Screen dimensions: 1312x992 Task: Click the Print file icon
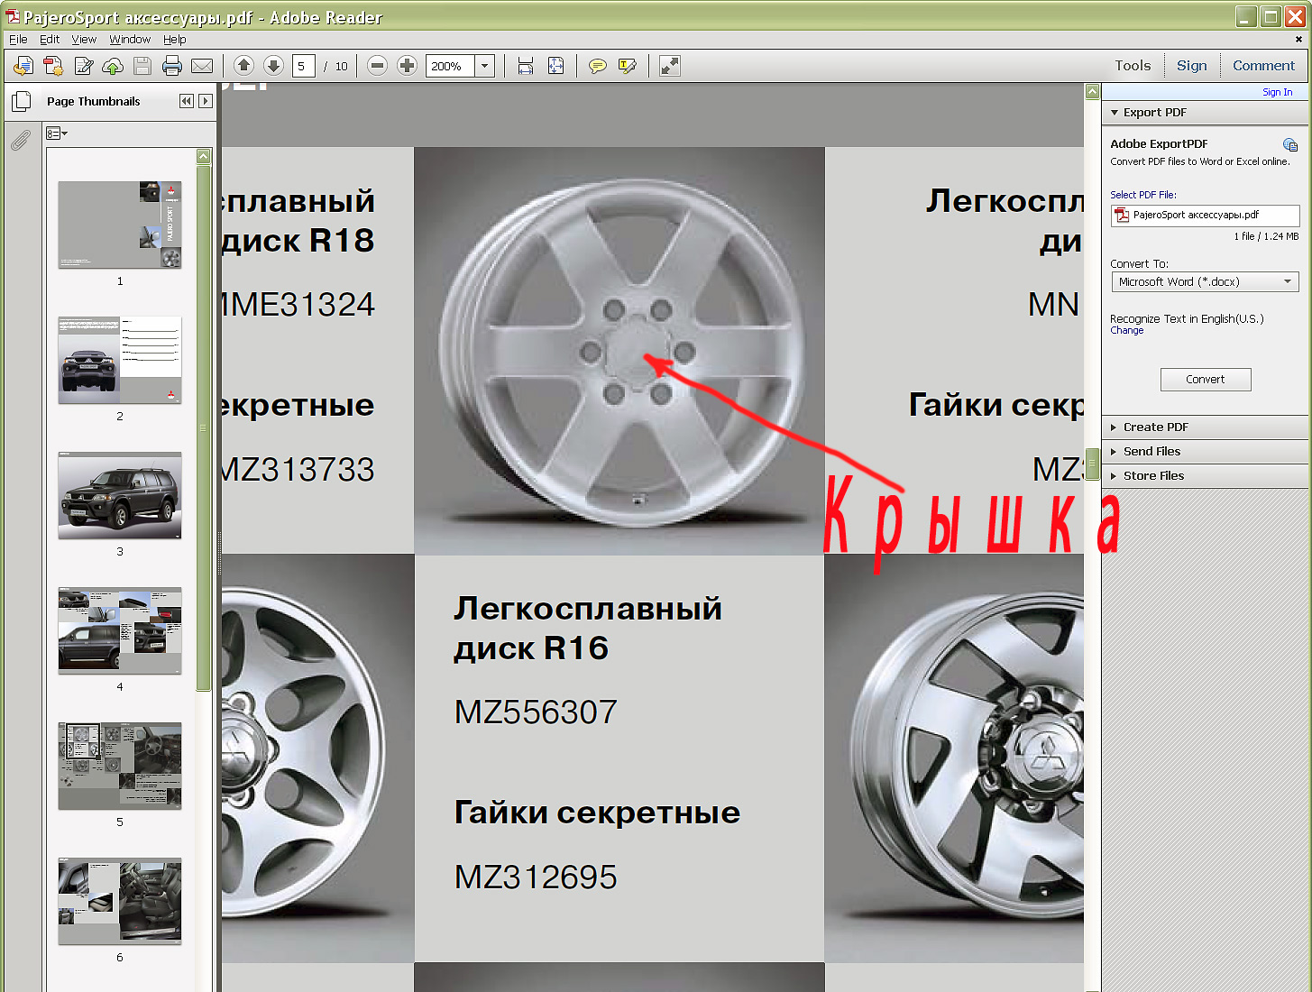(x=172, y=66)
